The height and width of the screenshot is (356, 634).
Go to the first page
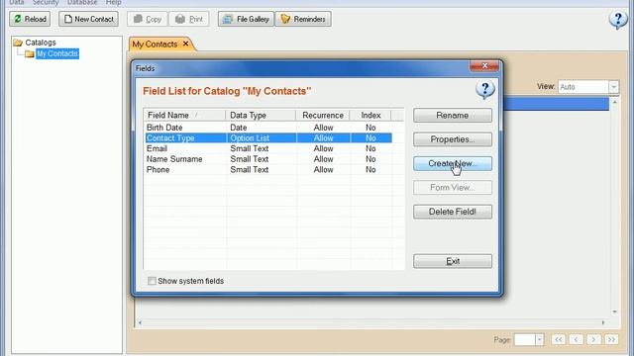point(559,339)
